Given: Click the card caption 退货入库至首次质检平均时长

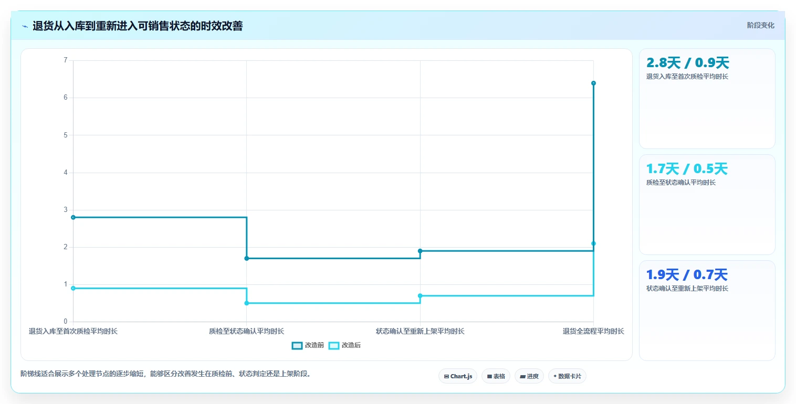Looking at the screenshot, I should (x=687, y=77).
